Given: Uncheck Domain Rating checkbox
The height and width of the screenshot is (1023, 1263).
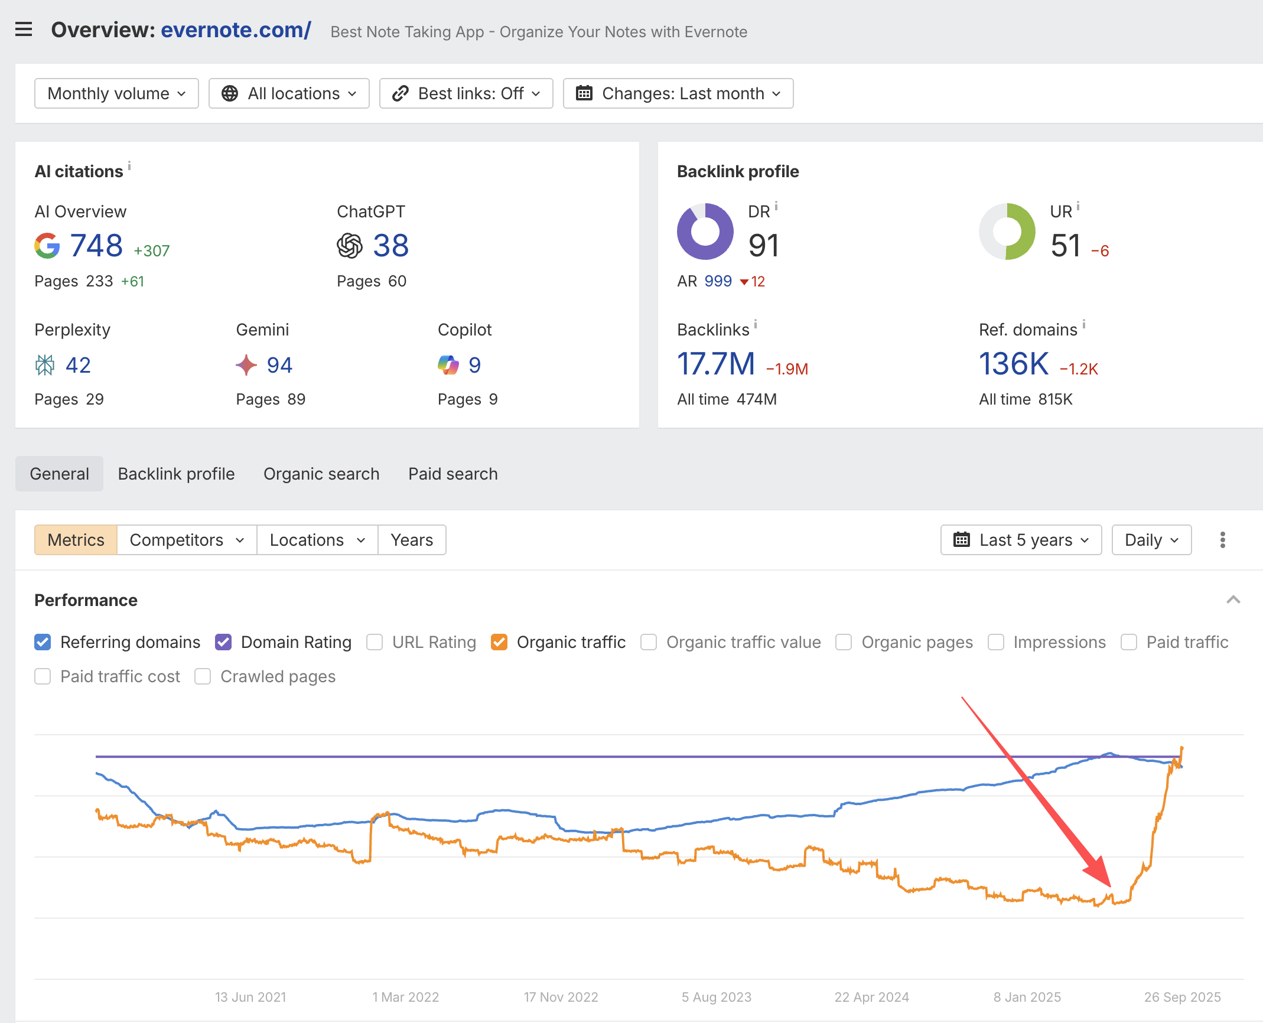Looking at the screenshot, I should pos(223,642).
